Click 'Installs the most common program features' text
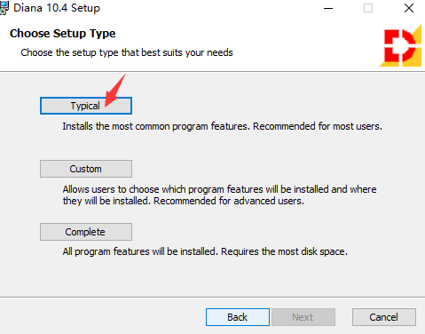 coord(222,126)
